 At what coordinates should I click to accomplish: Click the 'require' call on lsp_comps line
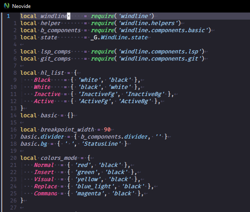(102, 51)
